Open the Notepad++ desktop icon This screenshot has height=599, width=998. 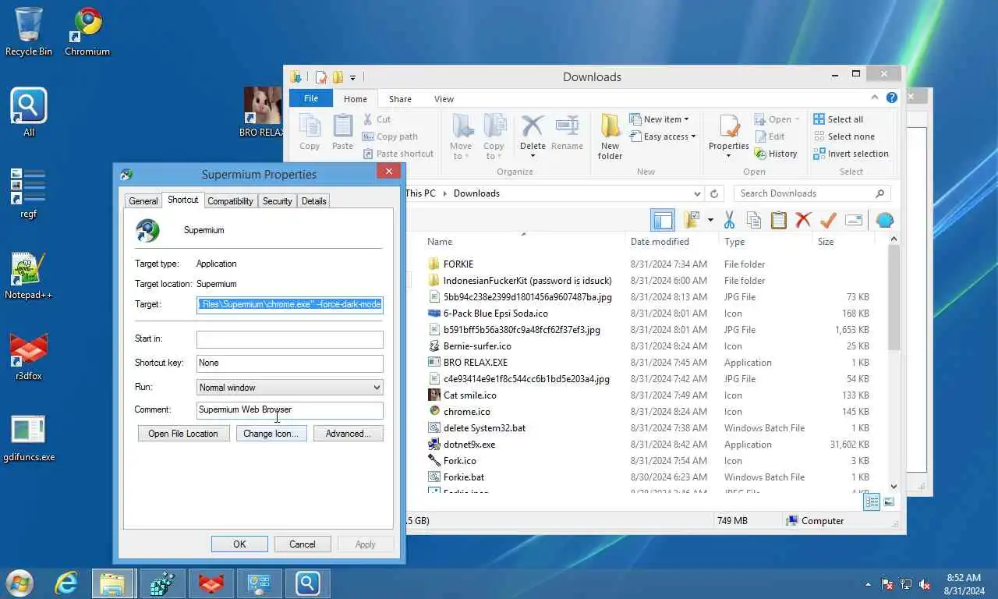pyautogui.click(x=29, y=276)
